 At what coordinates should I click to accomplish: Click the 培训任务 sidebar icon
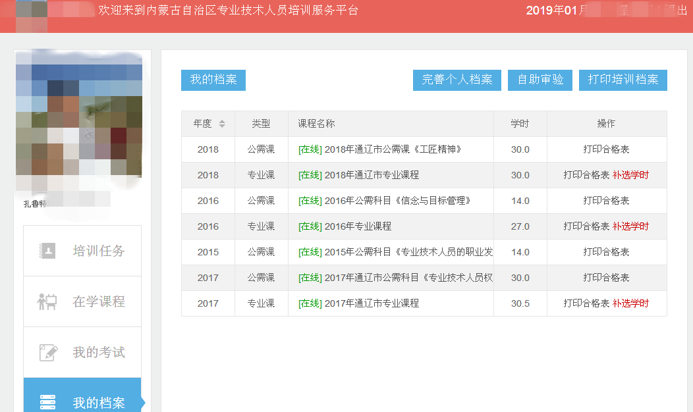click(x=48, y=251)
